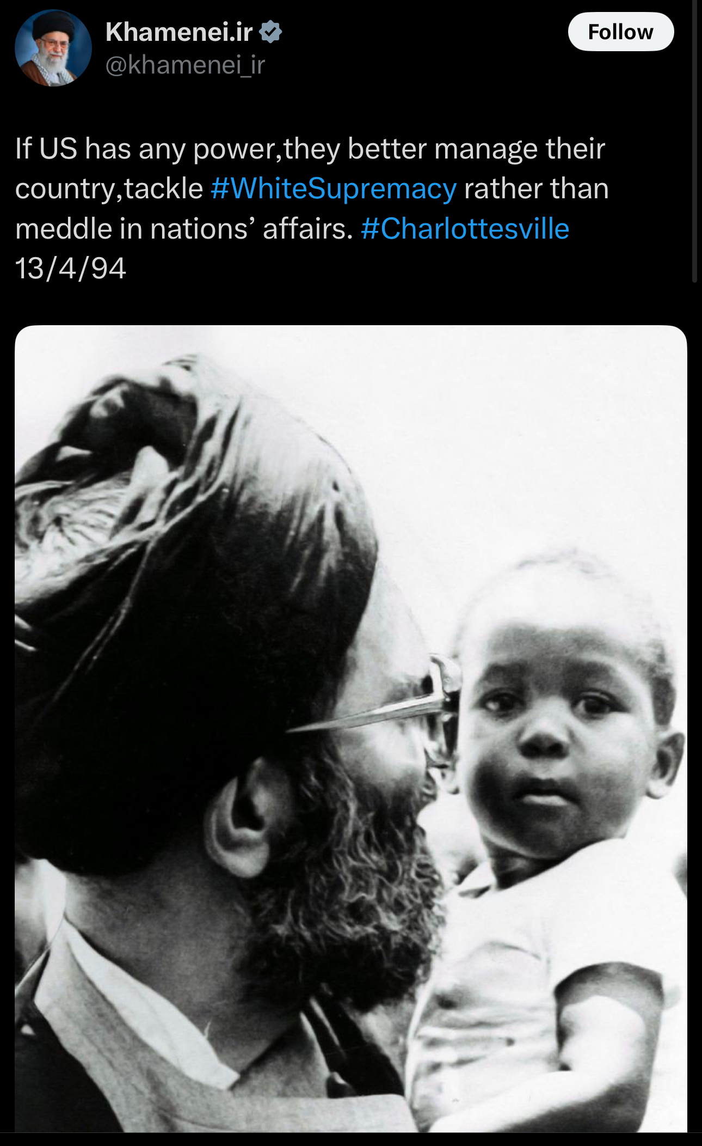Click the "rather than" text in tweet
The width and height of the screenshot is (702, 1146).
[x=536, y=188]
